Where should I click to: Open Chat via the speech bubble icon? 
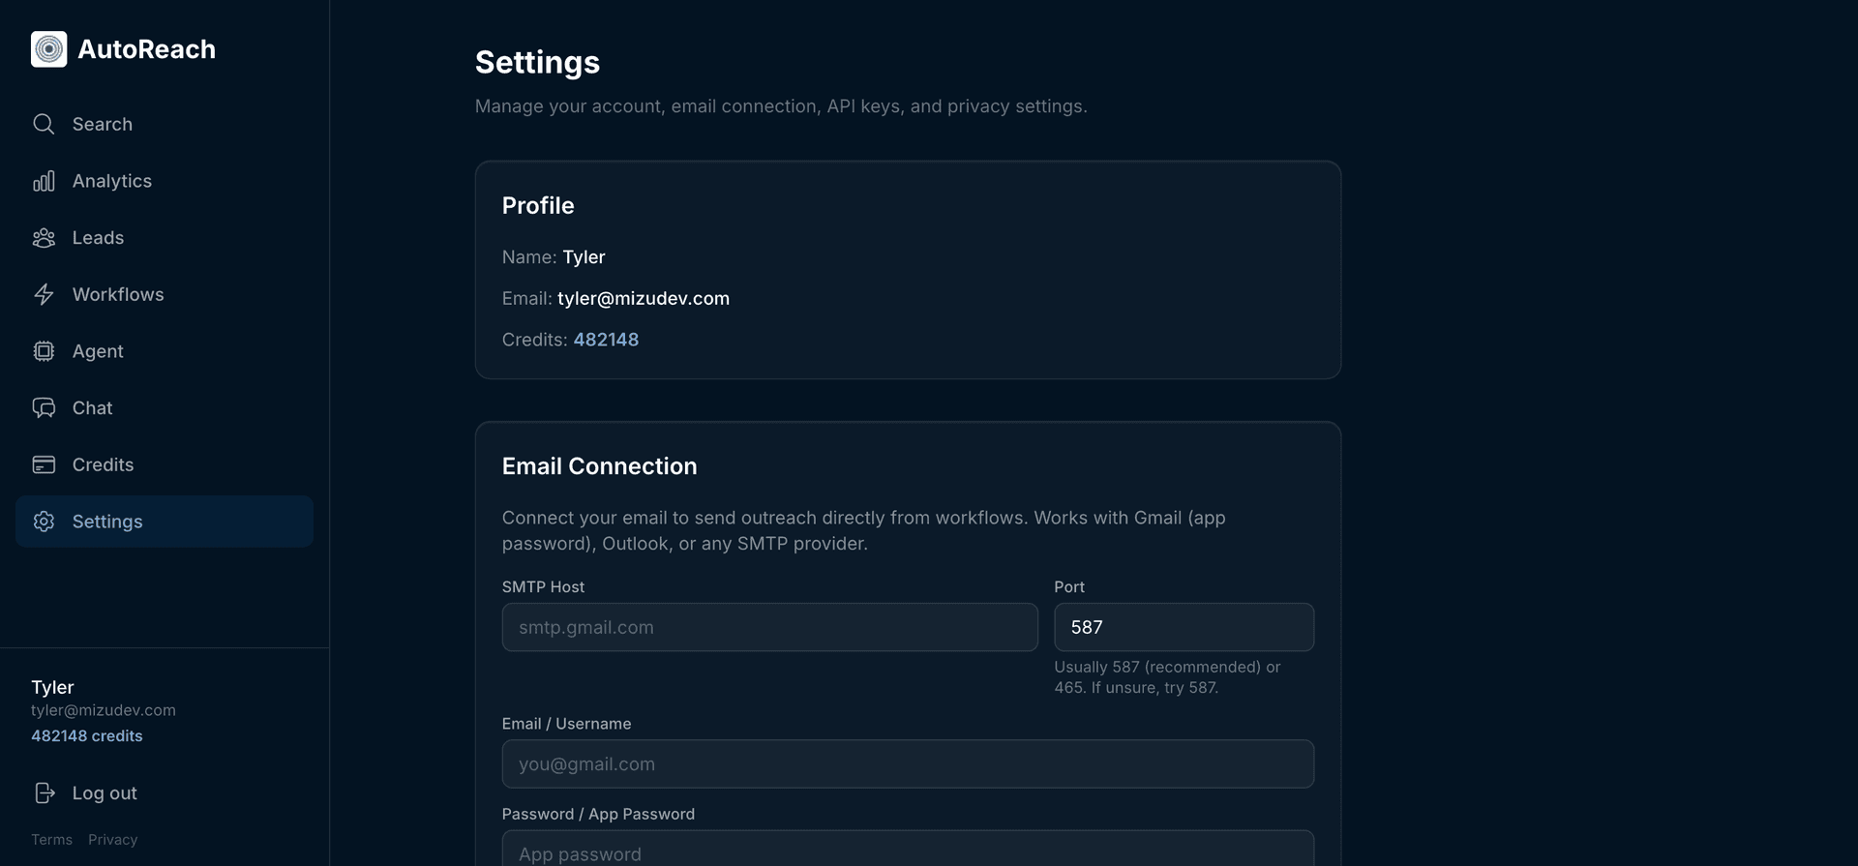[44, 407]
